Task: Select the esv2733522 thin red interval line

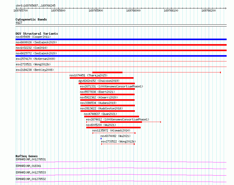Action: pyautogui.click(x=118, y=144)
